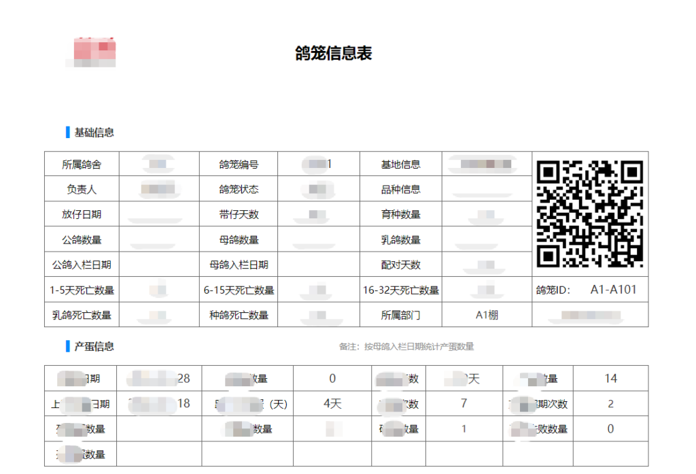Click the 4天 value in egg table
This screenshot has width=696, height=474.
tap(332, 403)
